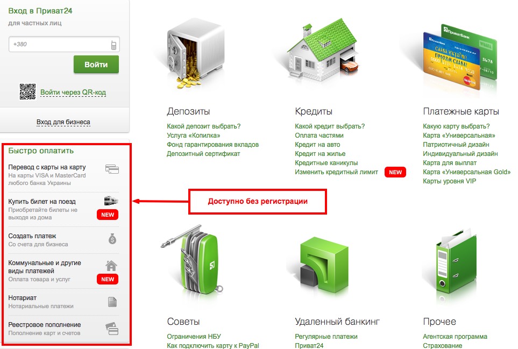Click the +380 phone number field
The image size is (518, 349).
tap(64, 44)
